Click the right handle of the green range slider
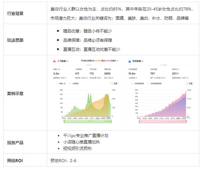 click(x=111, y=121)
